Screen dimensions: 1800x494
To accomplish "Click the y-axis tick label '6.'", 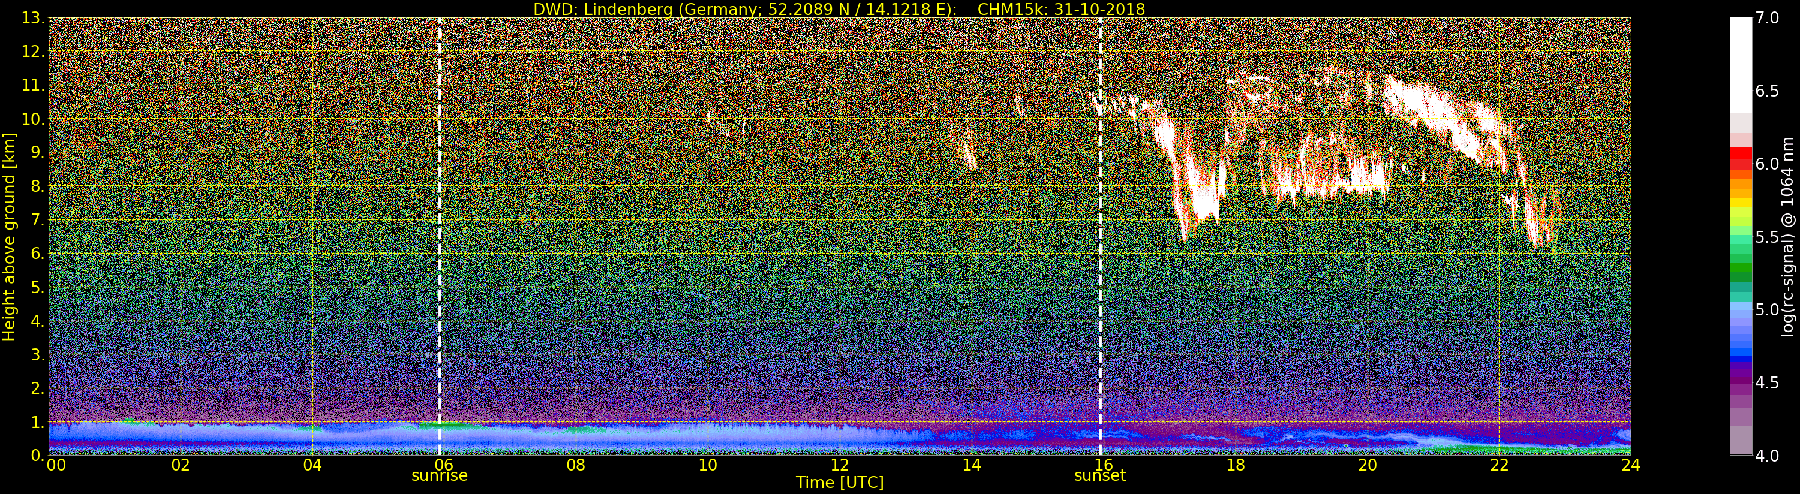I will [37, 254].
